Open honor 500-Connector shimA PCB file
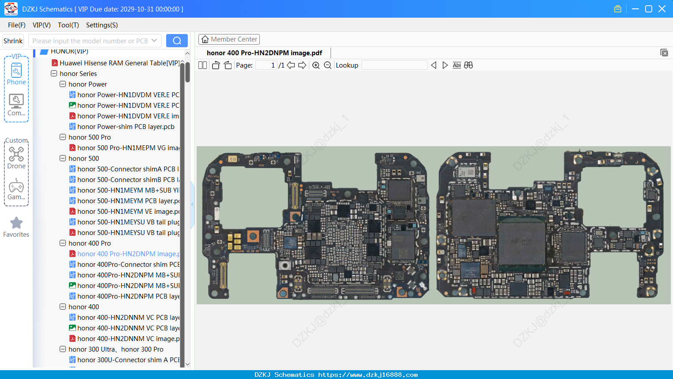673x379 pixels. pos(124,169)
